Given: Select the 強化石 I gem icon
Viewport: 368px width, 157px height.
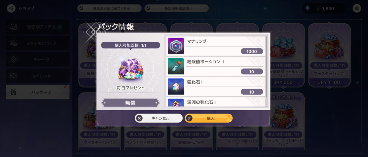Looking at the screenshot, I should pyautogui.click(x=176, y=87).
